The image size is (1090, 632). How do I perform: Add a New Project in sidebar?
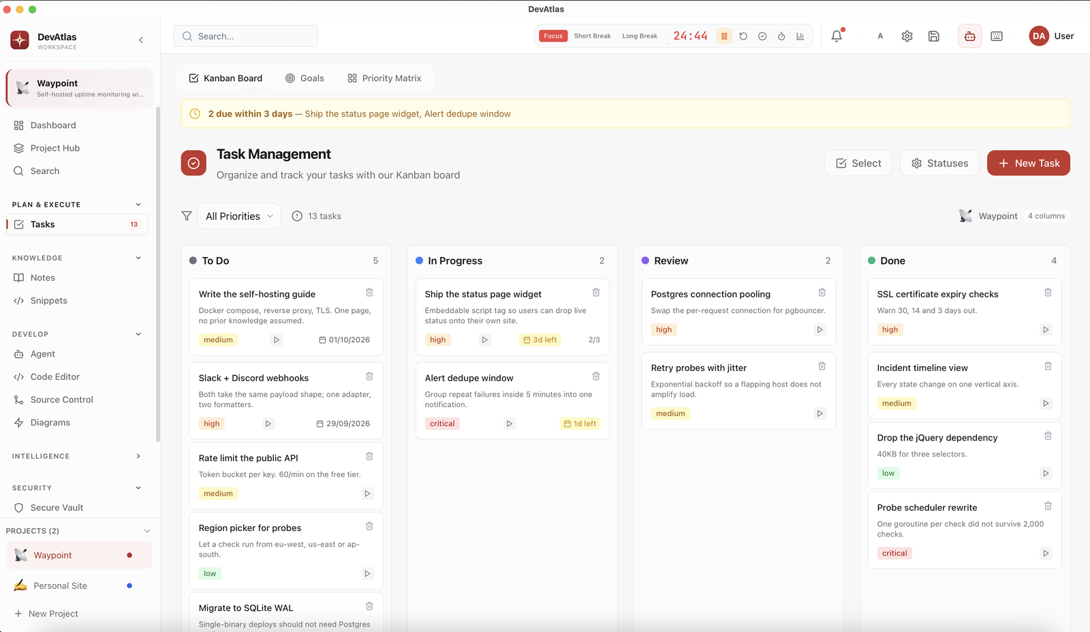46,614
